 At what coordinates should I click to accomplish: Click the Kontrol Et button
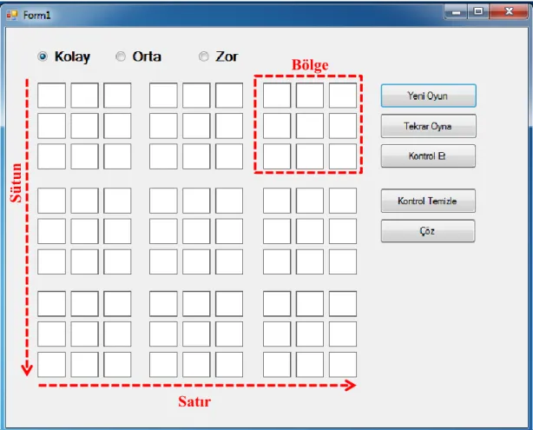click(x=428, y=156)
